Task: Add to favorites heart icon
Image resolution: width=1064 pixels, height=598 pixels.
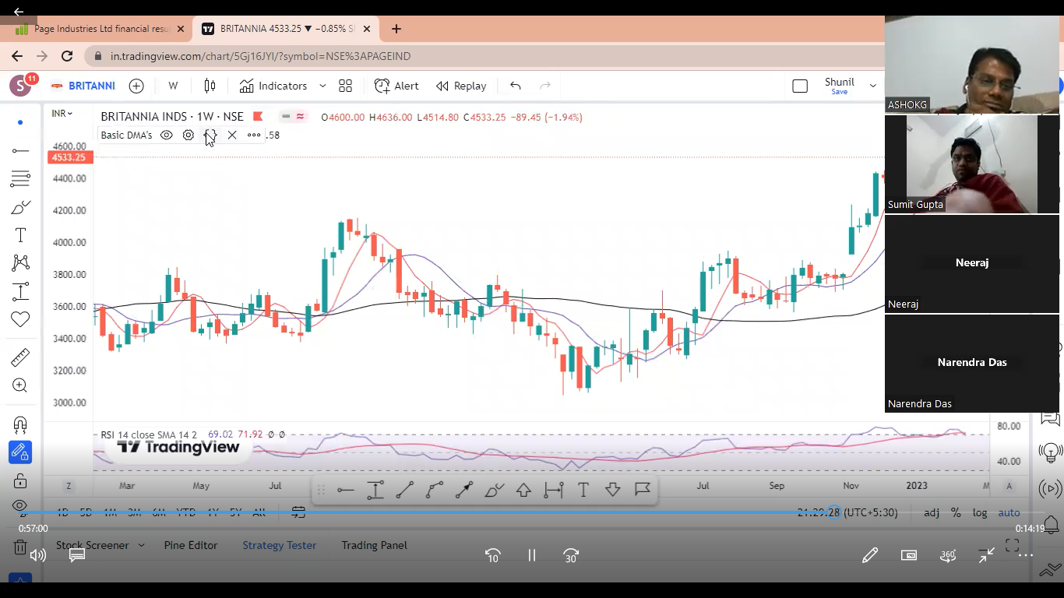Action: [x=20, y=319]
